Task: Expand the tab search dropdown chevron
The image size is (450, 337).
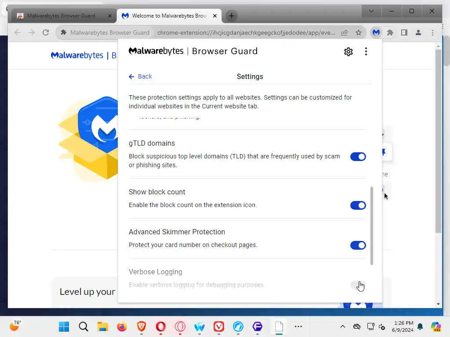Action: click(371, 11)
